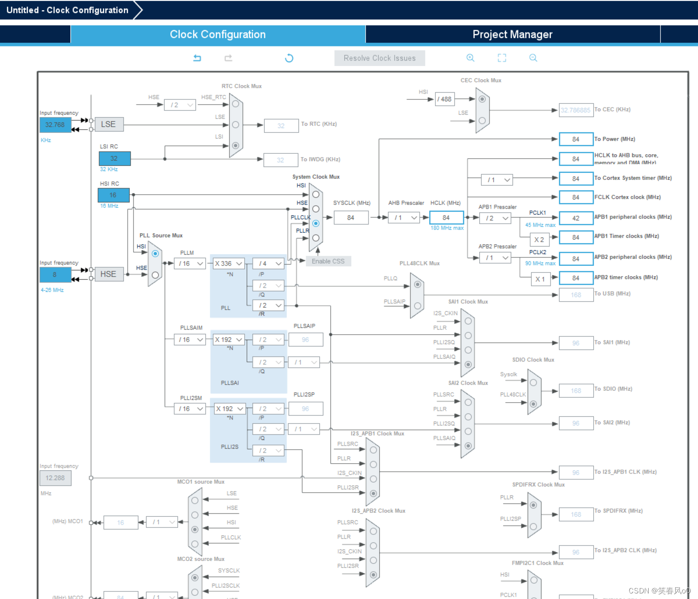
Task: Click the HCLK 84 MHz field
Action: pos(447,217)
